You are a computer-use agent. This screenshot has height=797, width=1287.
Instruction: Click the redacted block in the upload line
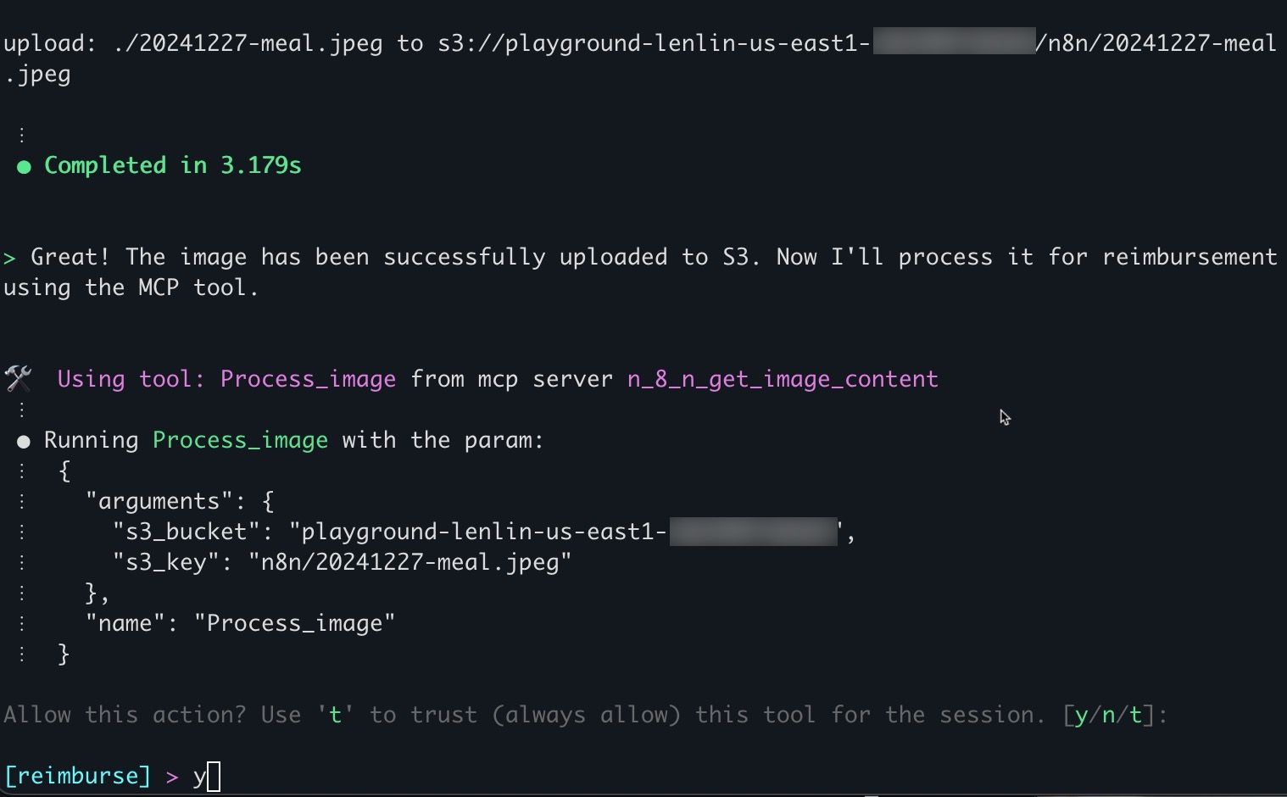[953, 42]
